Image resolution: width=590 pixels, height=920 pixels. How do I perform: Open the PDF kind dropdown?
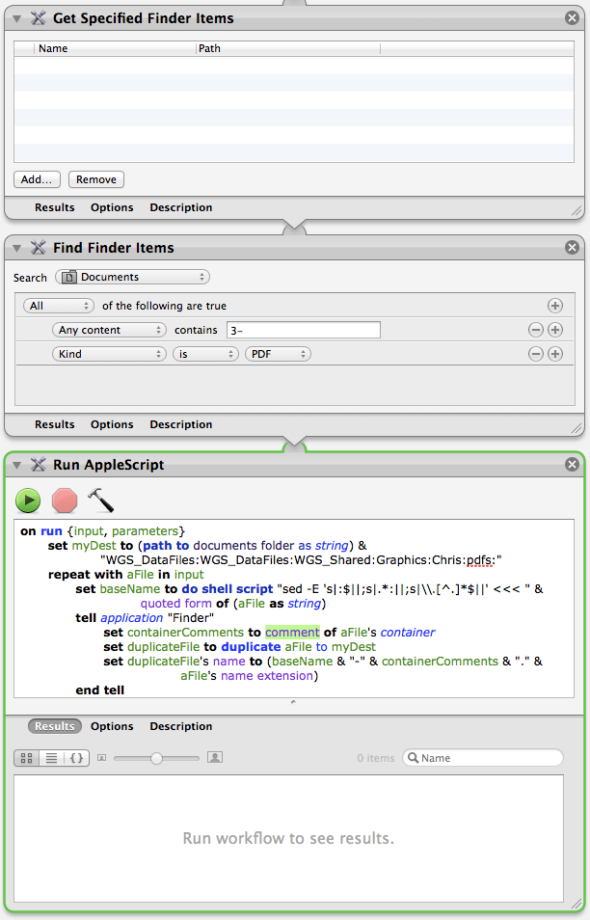pyautogui.click(x=278, y=354)
